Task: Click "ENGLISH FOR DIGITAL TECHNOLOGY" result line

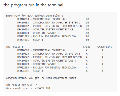Action: (x=60, y=67)
